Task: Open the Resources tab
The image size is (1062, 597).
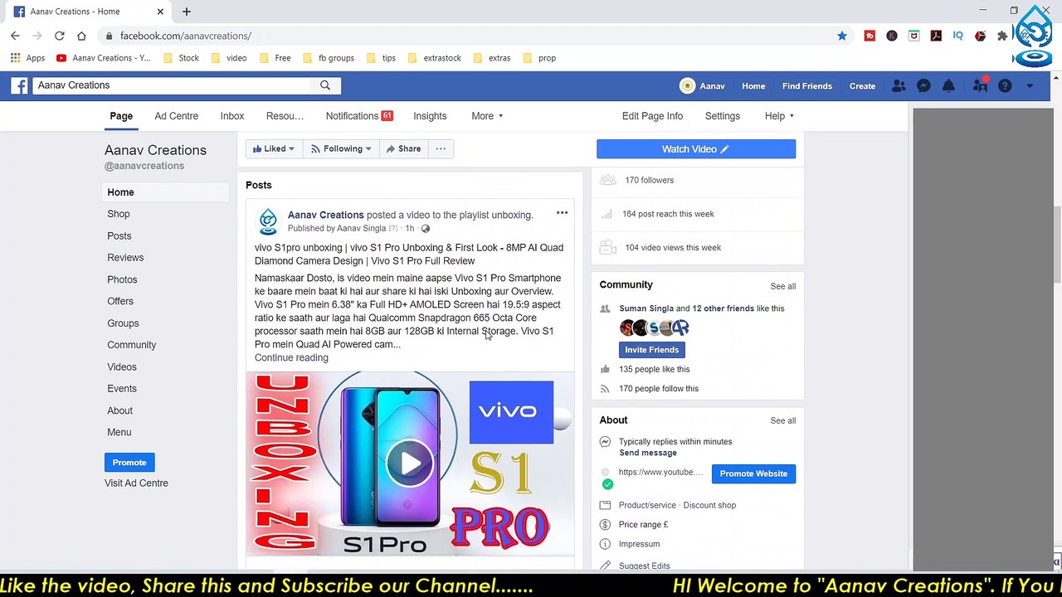Action: (x=285, y=116)
